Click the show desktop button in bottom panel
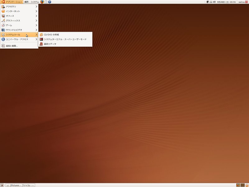The width and height of the screenshot is (249, 187). (2, 185)
